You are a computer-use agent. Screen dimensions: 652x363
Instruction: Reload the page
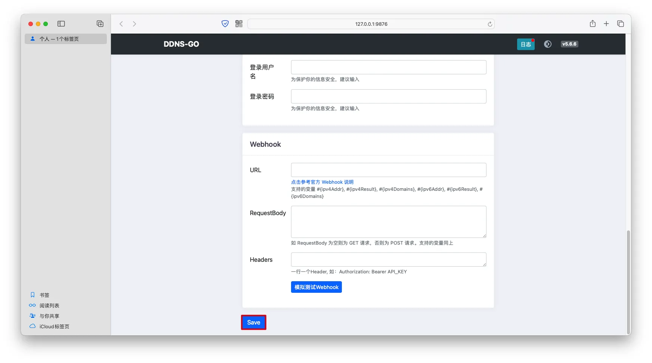490,24
